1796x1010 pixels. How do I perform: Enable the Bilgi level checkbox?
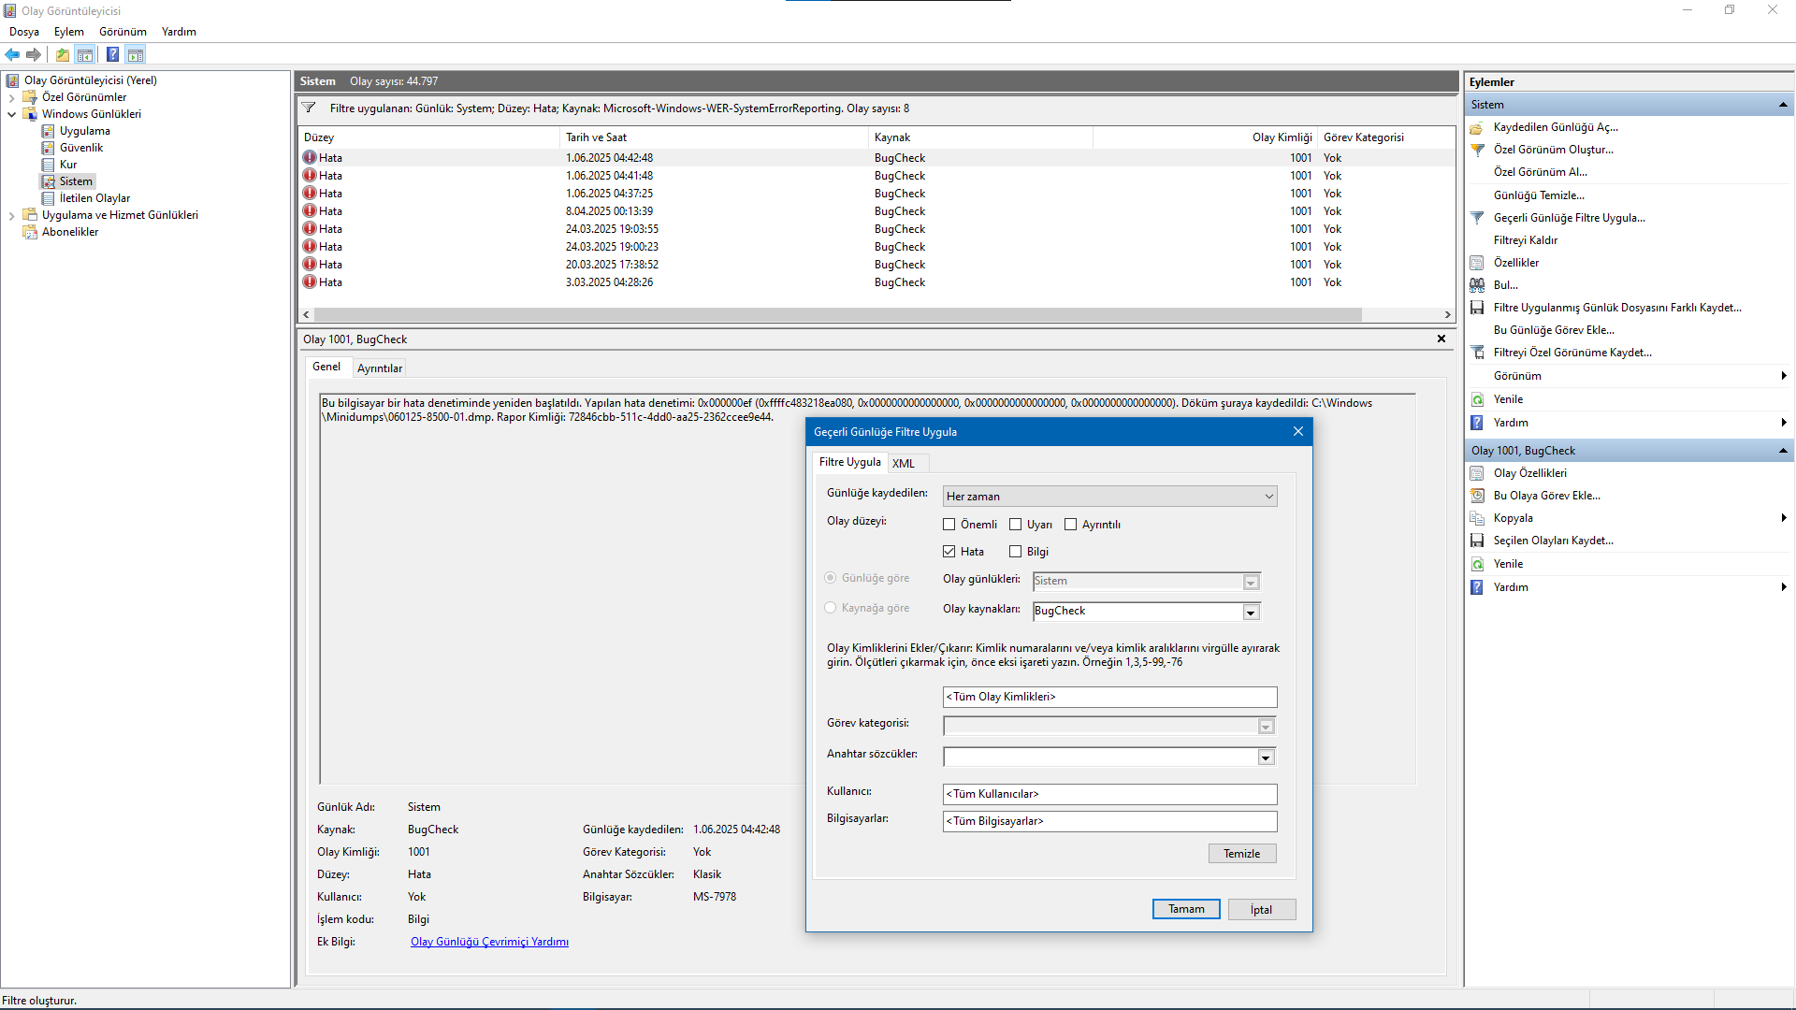click(x=1016, y=552)
